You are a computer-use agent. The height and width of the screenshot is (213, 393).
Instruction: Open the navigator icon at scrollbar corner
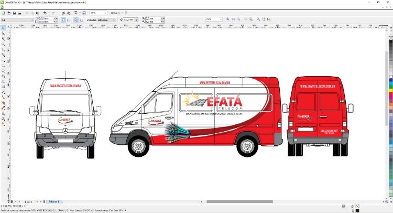(387, 201)
